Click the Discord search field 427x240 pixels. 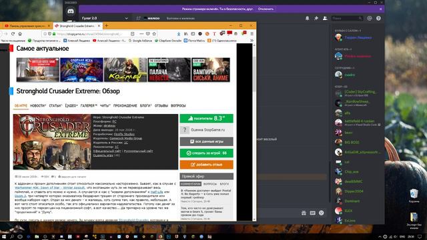tap(347, 18)
